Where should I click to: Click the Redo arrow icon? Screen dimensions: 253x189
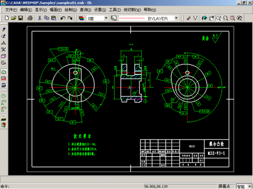[70, 18]
